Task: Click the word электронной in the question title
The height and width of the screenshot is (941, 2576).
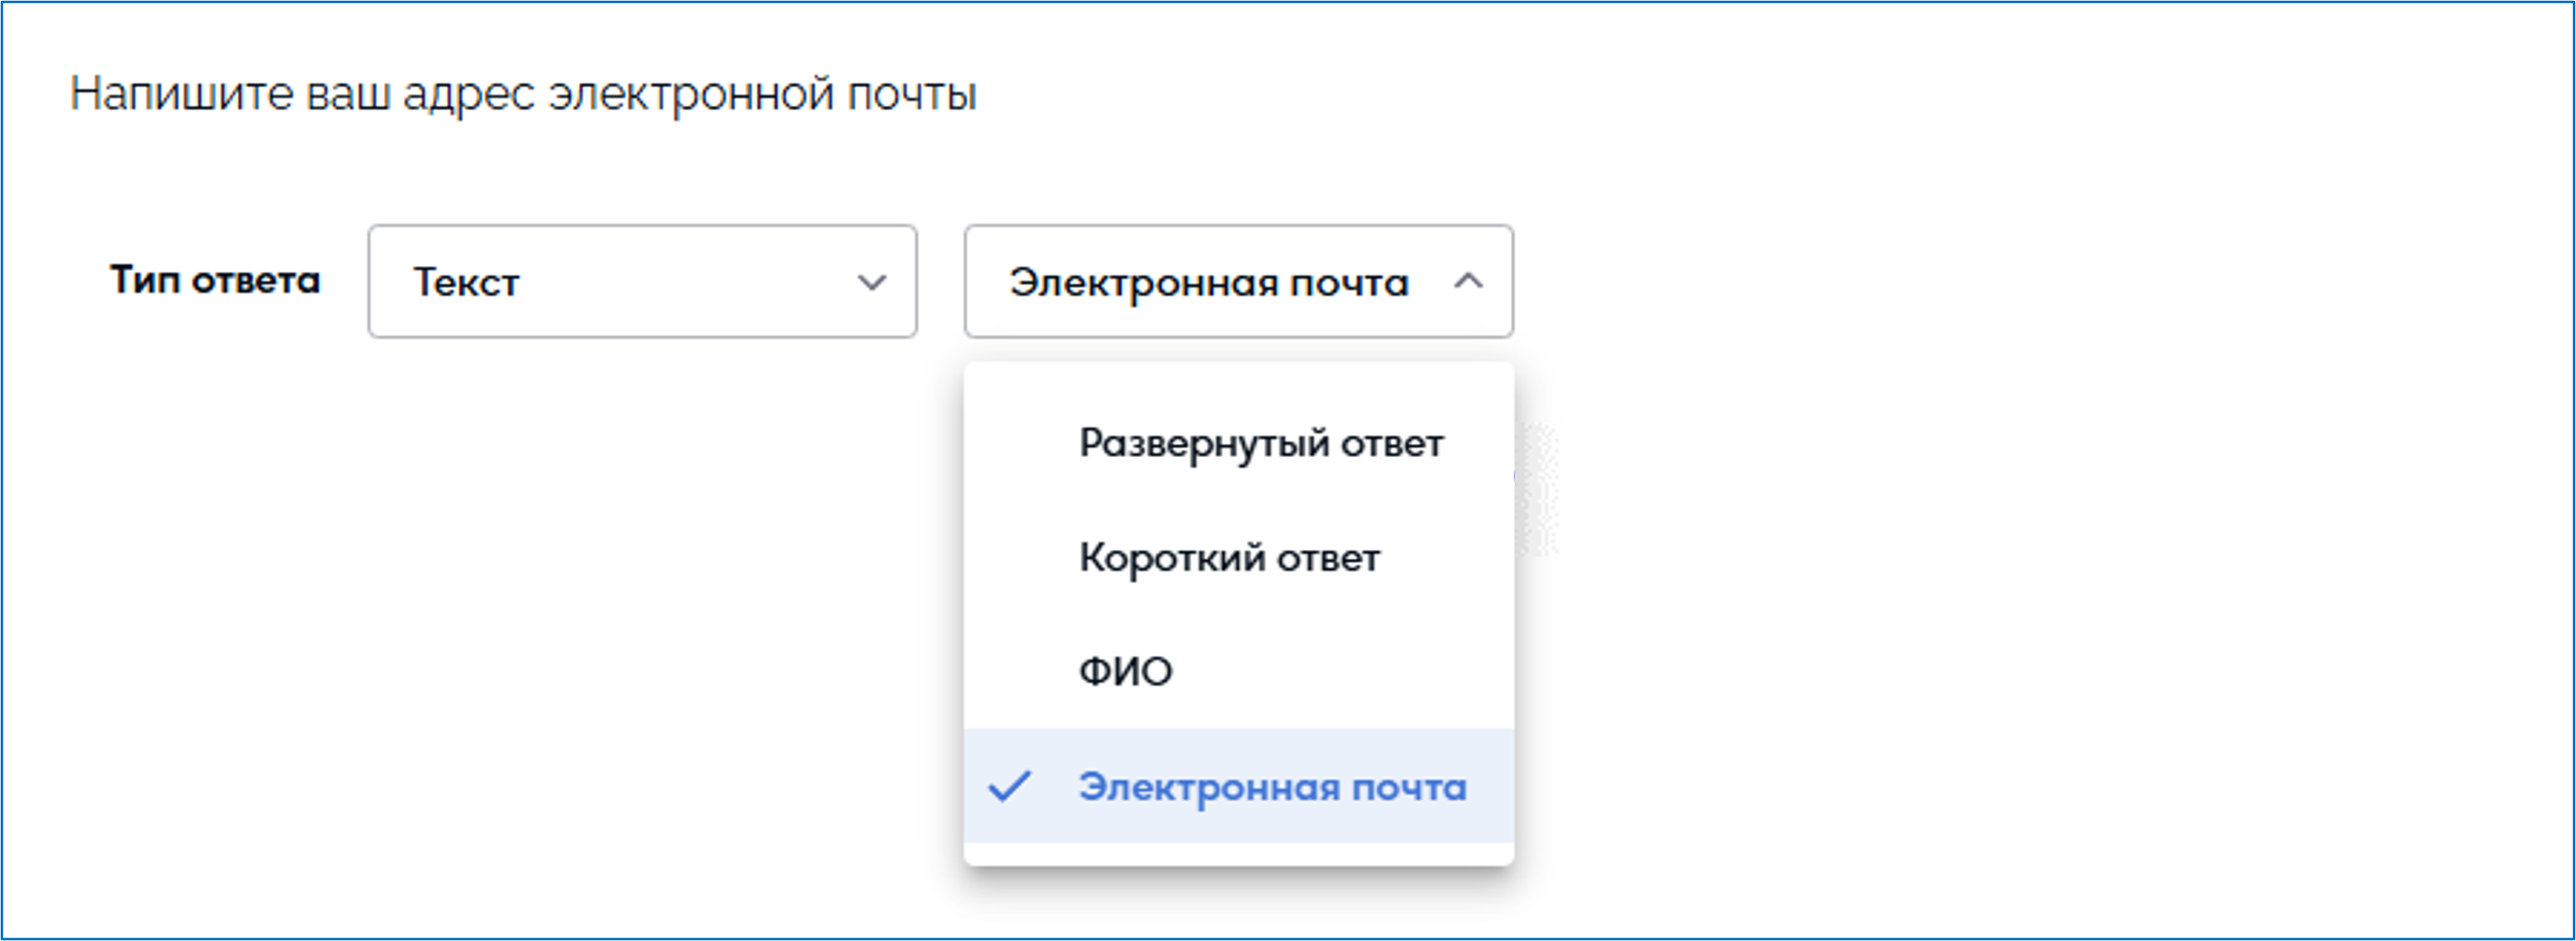Action: (x=690, y=94)
